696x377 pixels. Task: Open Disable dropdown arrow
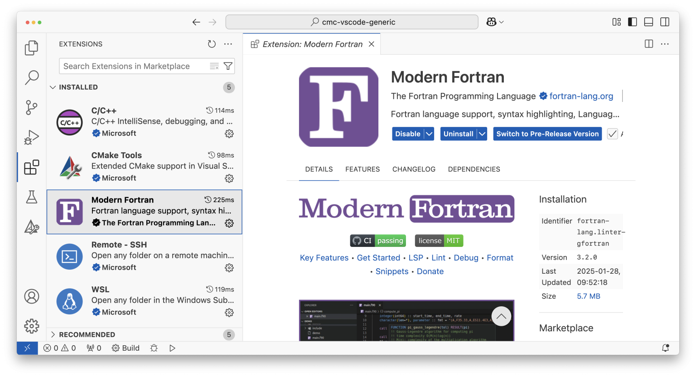429,134
